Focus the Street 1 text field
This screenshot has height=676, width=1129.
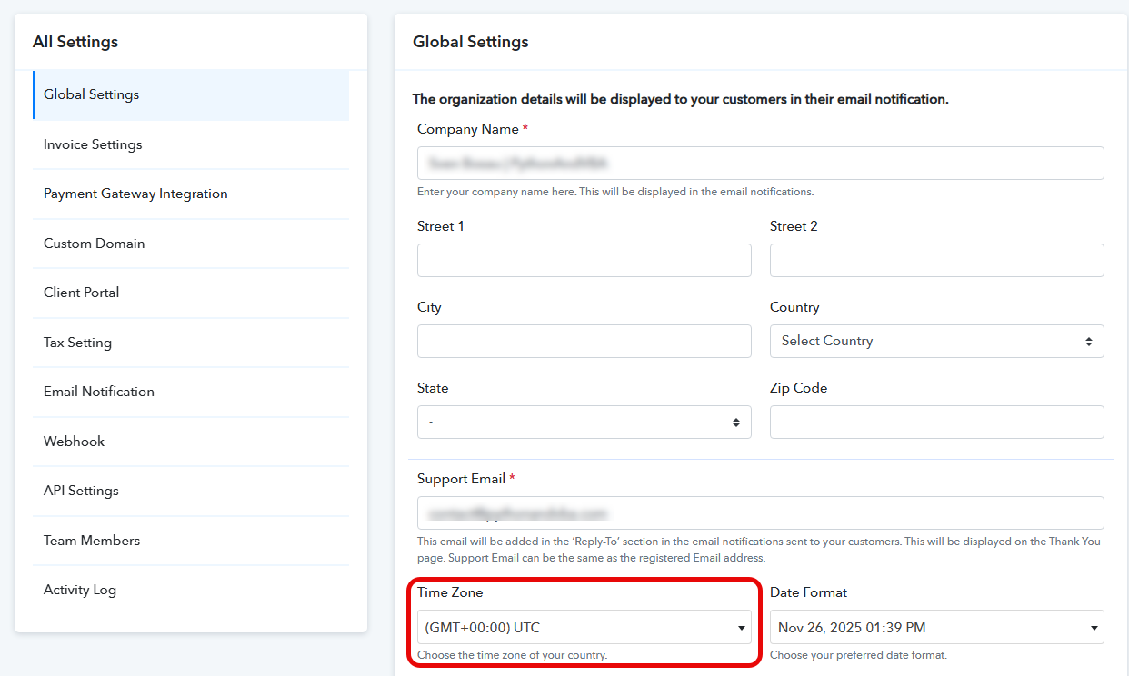pos(584,260)
